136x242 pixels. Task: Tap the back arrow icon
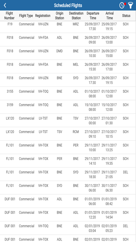pos(5,6)
